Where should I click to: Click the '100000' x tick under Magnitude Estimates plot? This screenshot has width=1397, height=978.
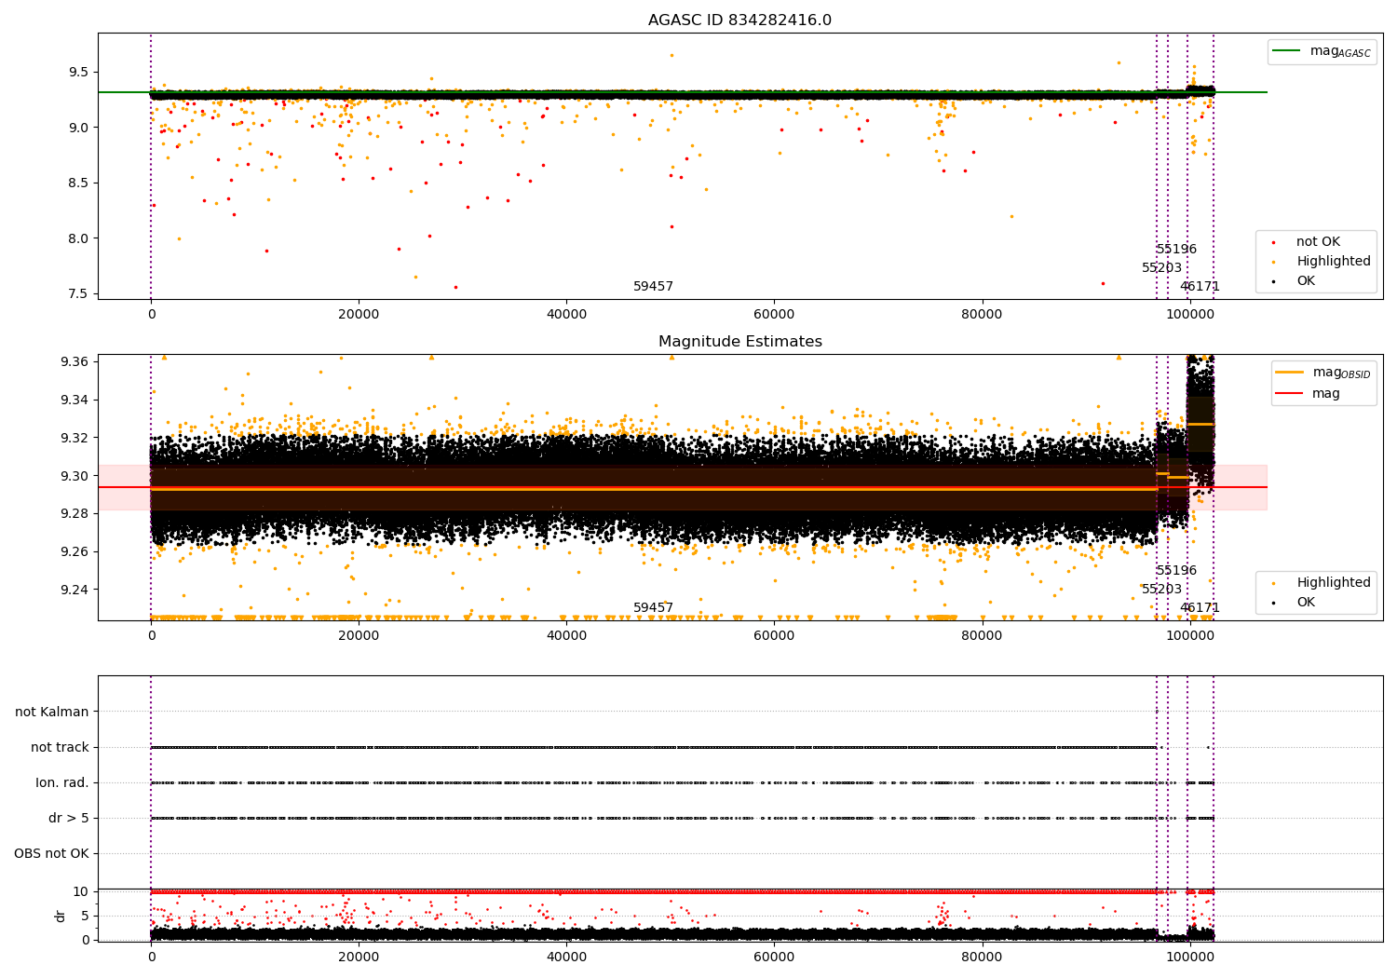(1189, 635)
